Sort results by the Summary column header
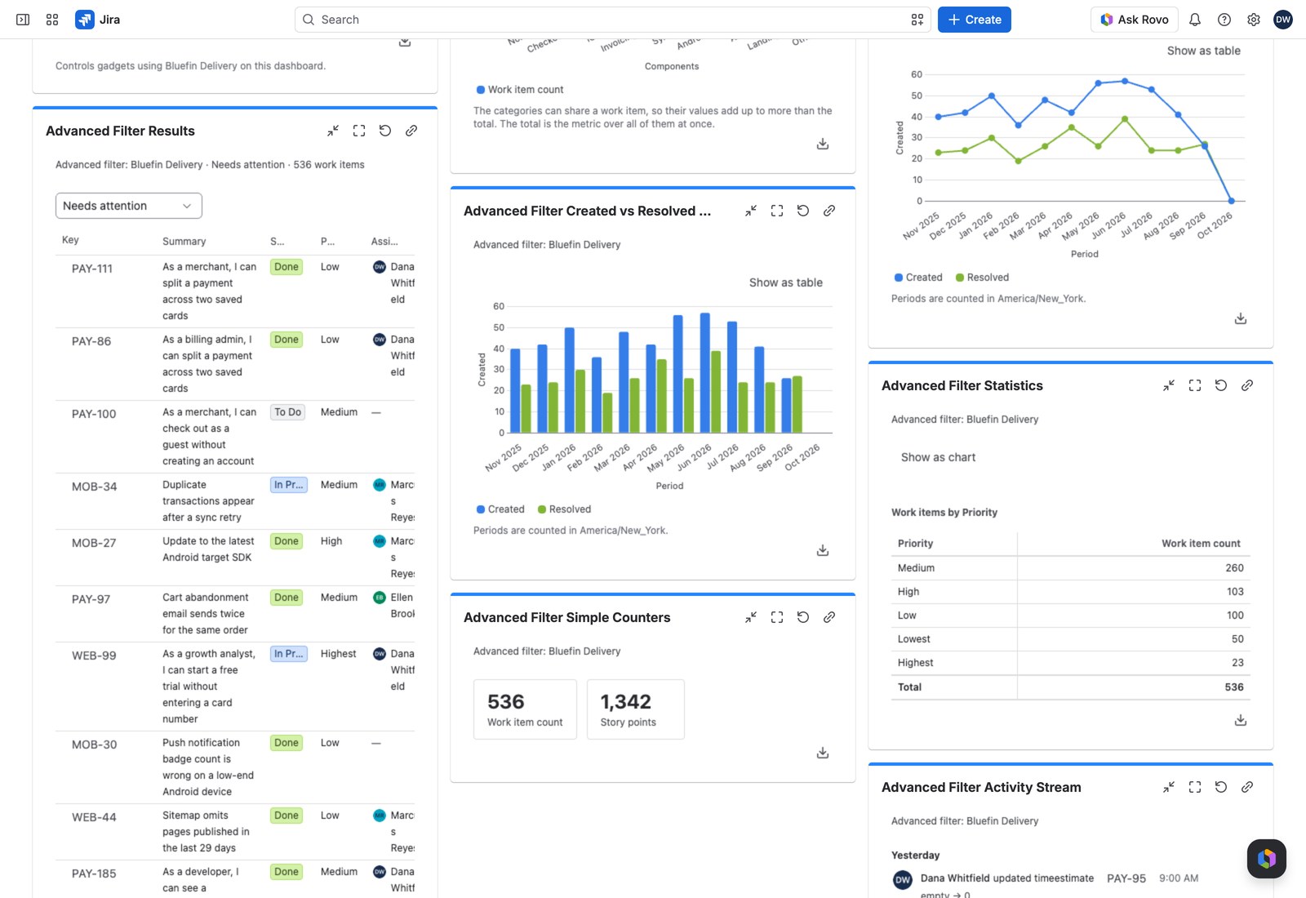Viewport: 1306px width, 898px height. [x=184, y=242]
